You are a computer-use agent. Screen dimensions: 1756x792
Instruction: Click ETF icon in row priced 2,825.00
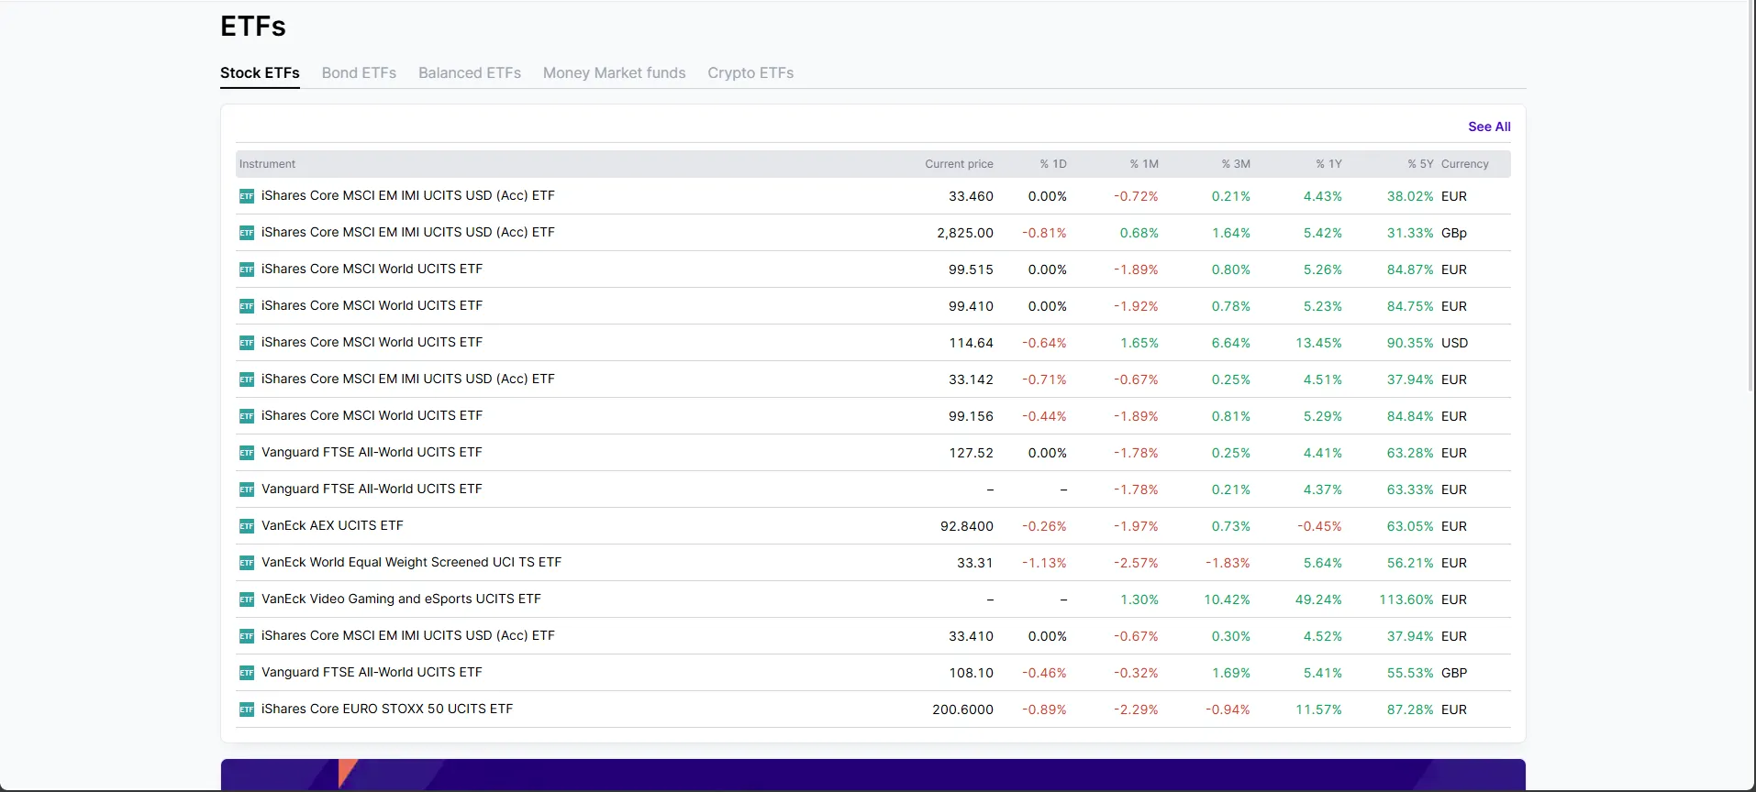(247, 233)
